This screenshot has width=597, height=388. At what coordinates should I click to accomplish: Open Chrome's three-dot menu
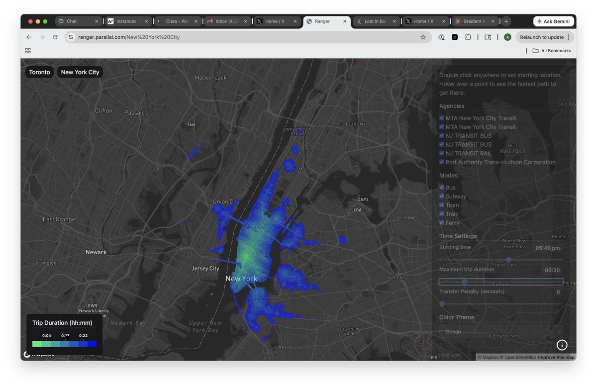pyautogui.click(x=568, y=37)
